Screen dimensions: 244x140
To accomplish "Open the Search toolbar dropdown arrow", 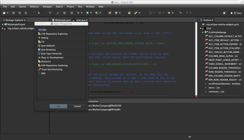I will (139, 13).
